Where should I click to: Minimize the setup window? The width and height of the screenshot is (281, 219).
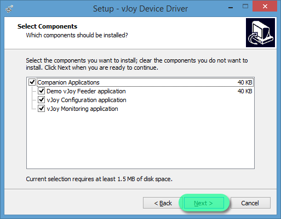pos(231,7)
